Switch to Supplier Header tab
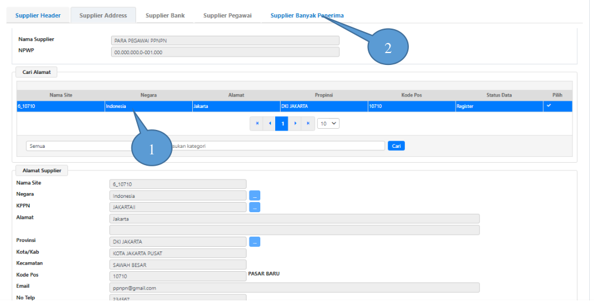 click(38, 15)
